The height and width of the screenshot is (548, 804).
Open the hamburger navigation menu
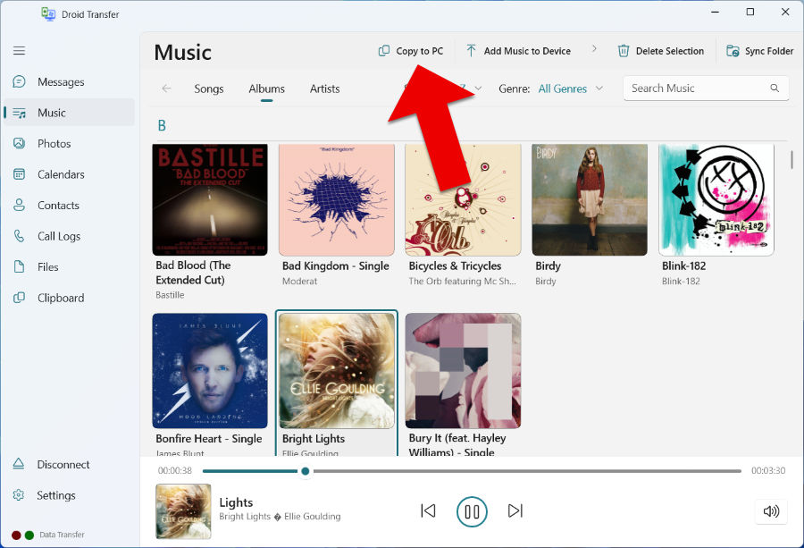click(19, 50)
